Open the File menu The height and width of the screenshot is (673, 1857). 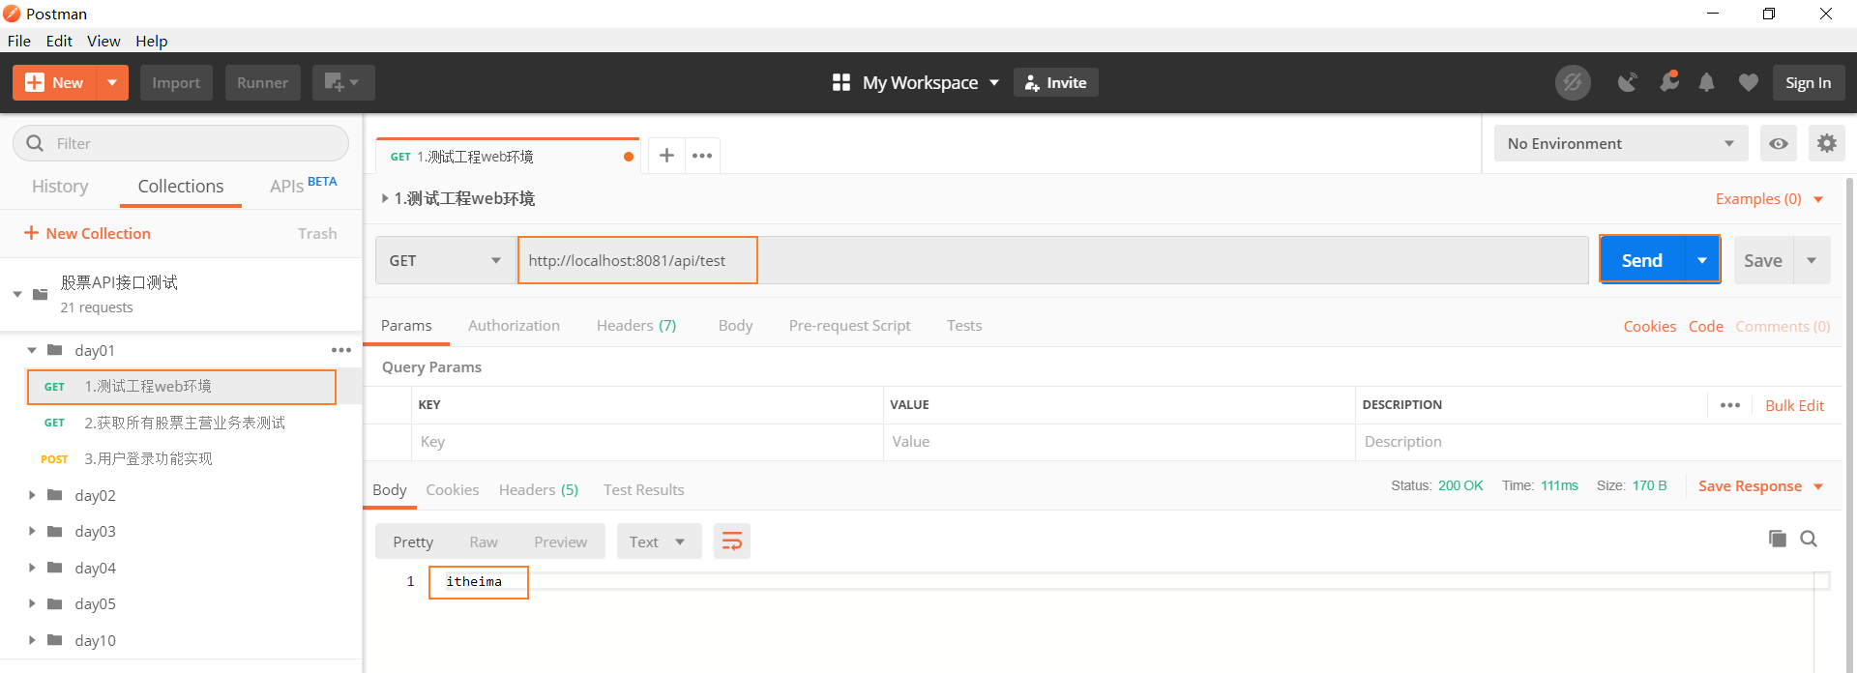click(x=19, y=41)
